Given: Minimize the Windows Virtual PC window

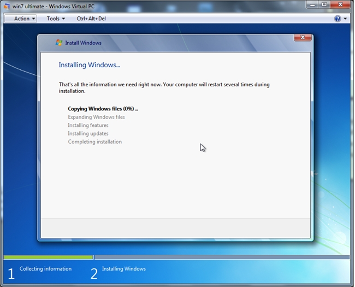Looking at the screenshot, I should (x=312, y=4).
